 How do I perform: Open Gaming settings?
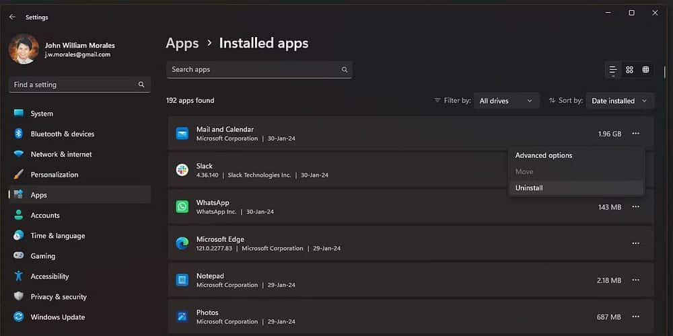coord(80,256)
